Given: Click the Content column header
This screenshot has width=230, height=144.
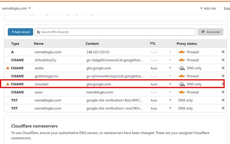Looking at the screenshot, I should coord(92,44).
